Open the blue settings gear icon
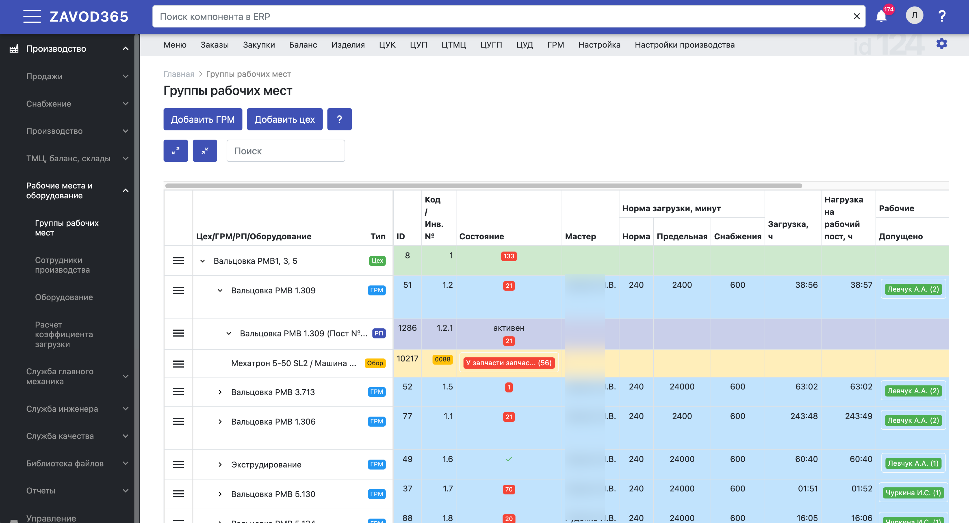Viewport: 969px width, 523px height. pos(941,44)
